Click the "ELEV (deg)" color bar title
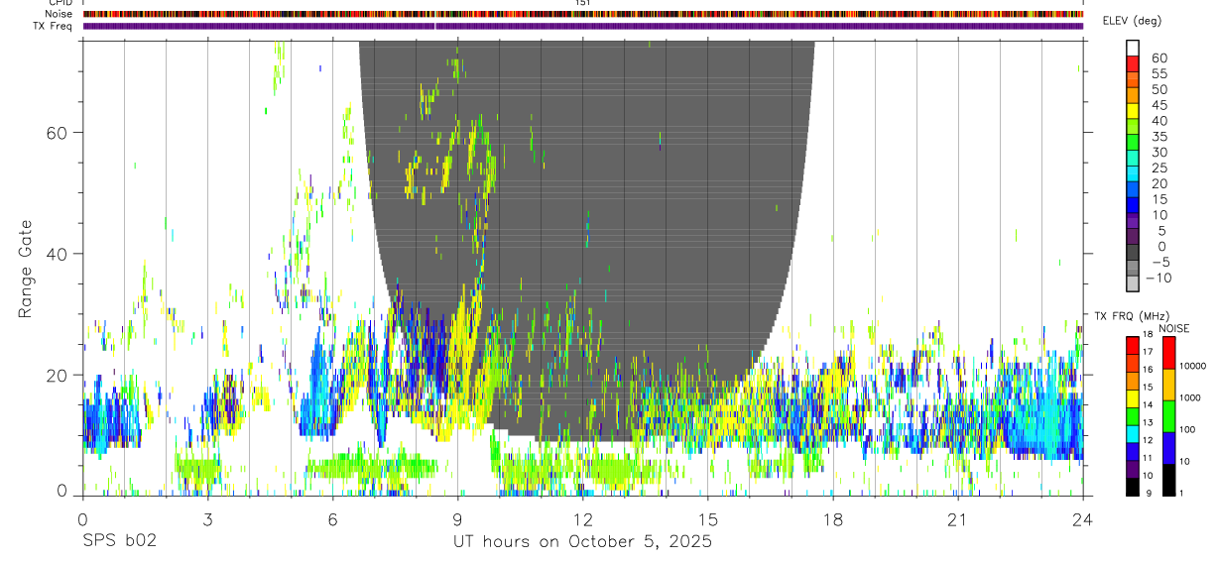The image size is (1218, 562). tap(1132, 21)
